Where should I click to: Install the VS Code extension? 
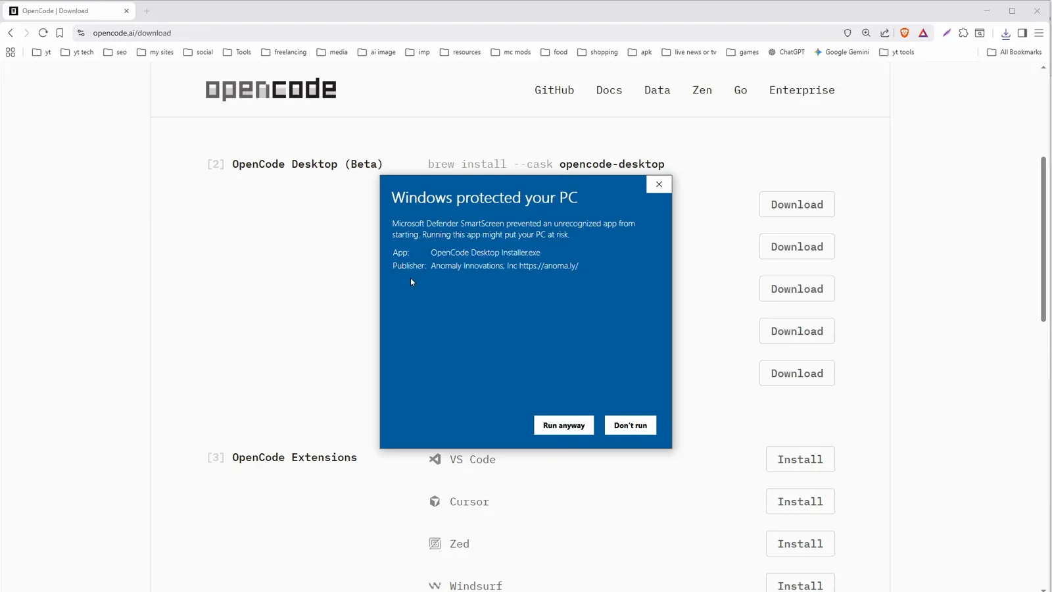pos(800,459)
